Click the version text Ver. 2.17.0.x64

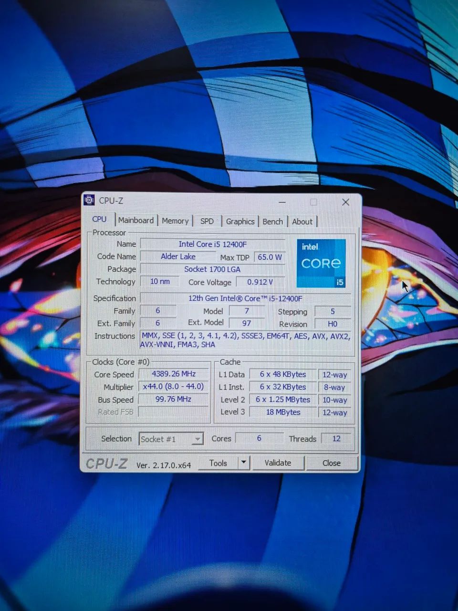point(164,465)
